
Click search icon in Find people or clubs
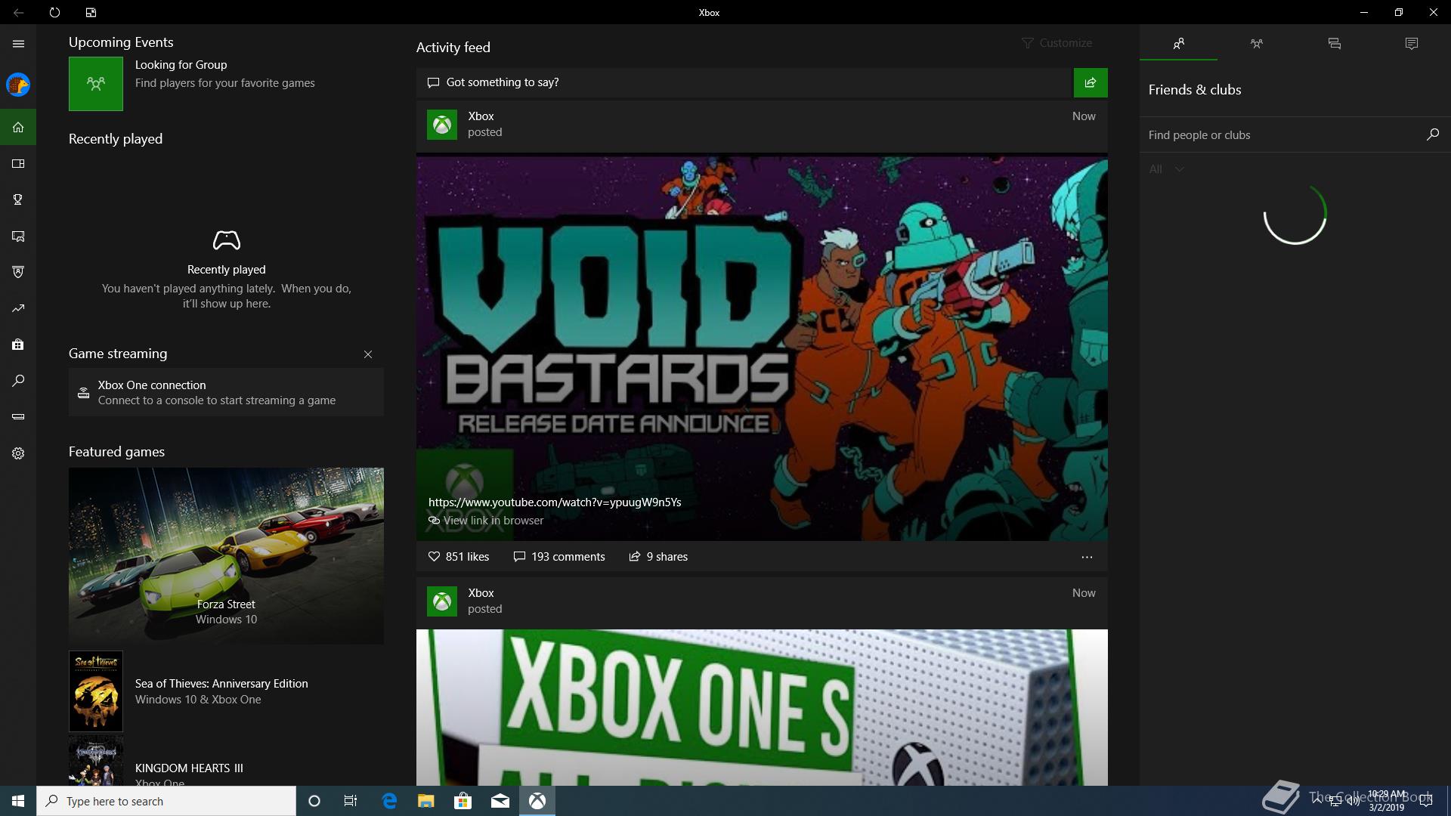click(x=1432, y=134)
